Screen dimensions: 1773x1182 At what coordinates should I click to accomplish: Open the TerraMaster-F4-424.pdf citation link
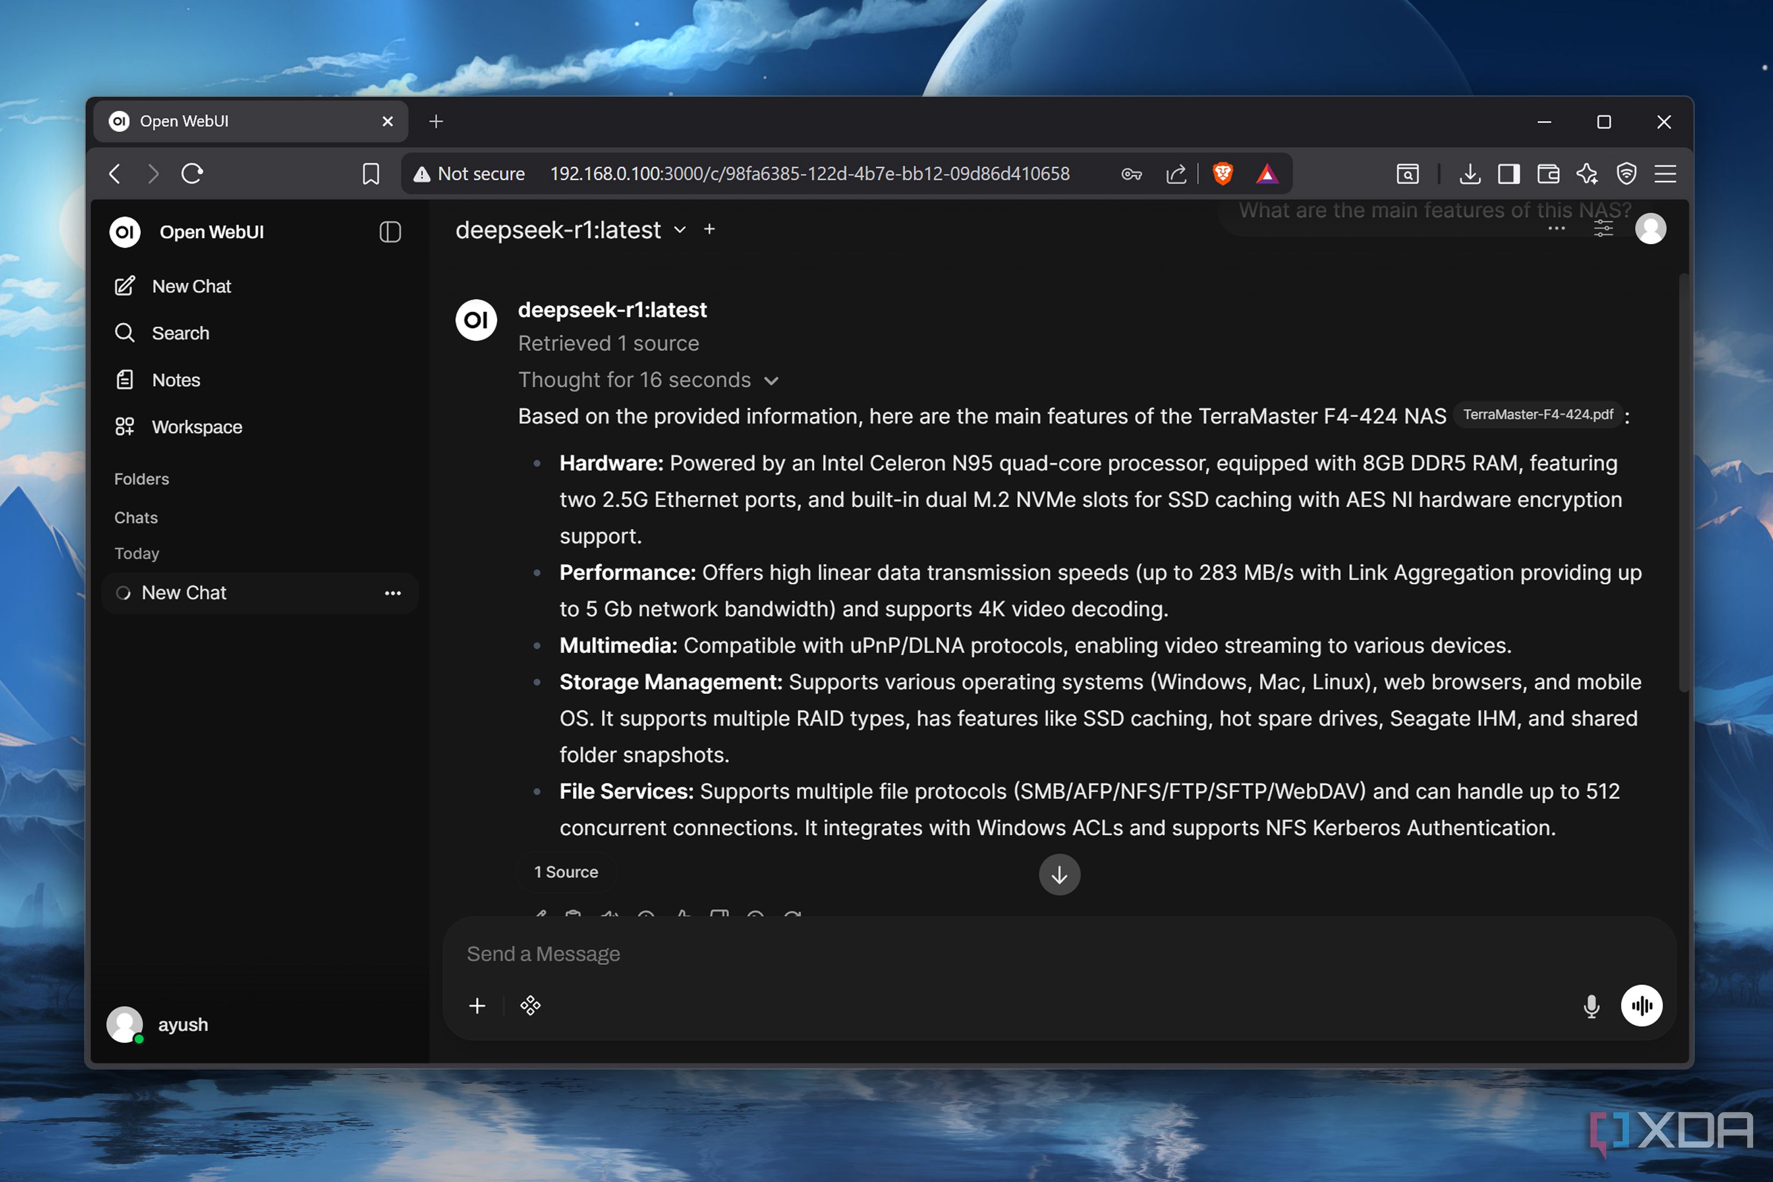pyautogui.click(x=1537, y=415)
